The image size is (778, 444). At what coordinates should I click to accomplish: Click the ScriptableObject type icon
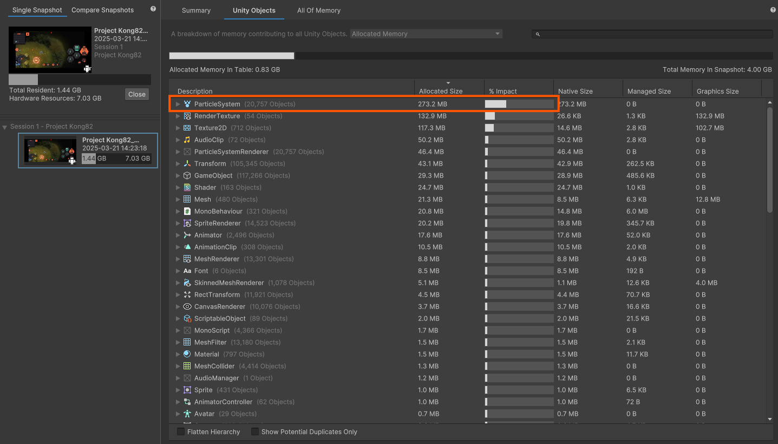[x=187, y=318]
